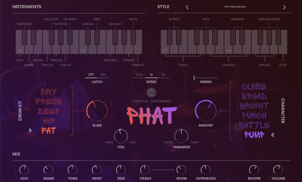Open the style selector showing 140 Indie Dance
This screenshot has height=182, width=302.
[235, 7]
